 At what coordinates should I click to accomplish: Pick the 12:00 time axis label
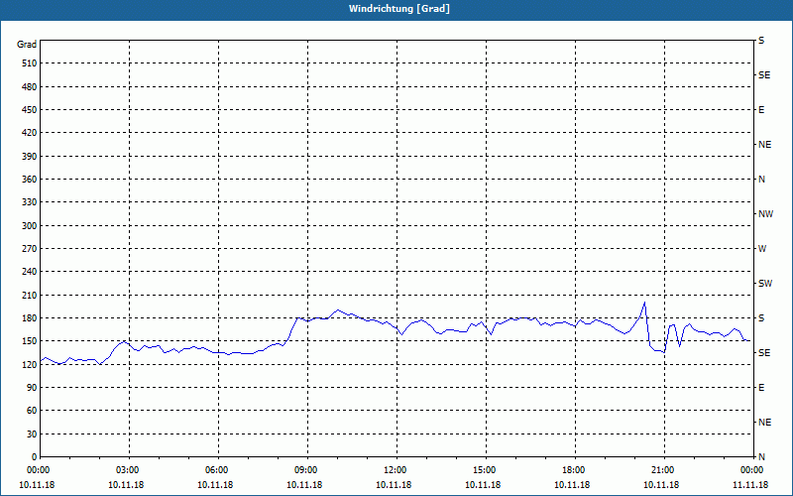396,470
